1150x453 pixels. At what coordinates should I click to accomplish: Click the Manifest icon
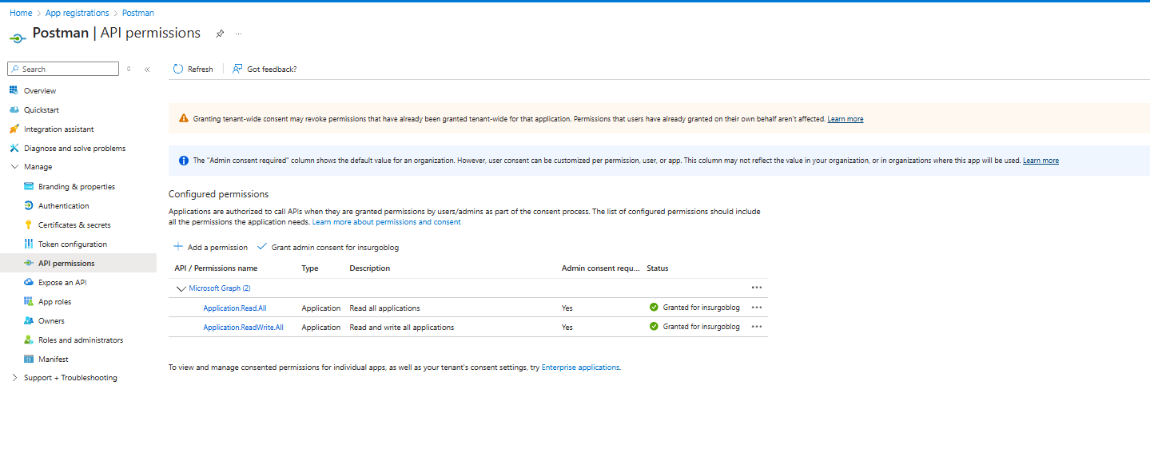click(x=29, y=360)
